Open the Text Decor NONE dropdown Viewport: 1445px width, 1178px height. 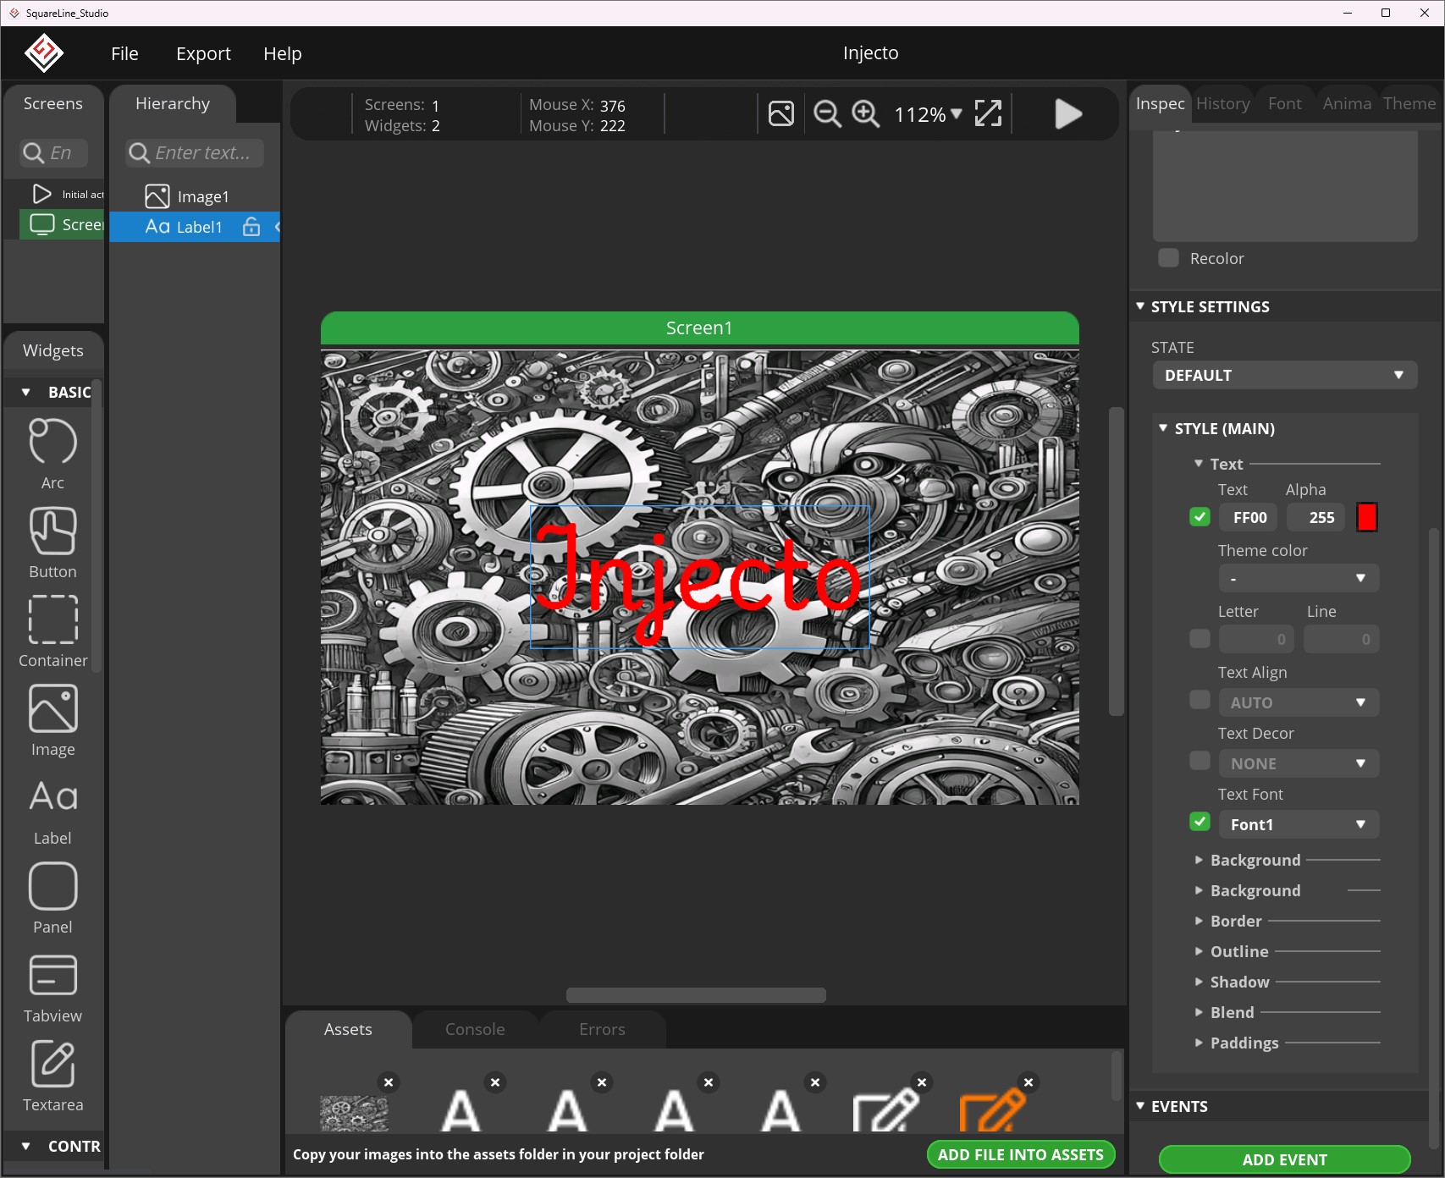(1299, 763)
